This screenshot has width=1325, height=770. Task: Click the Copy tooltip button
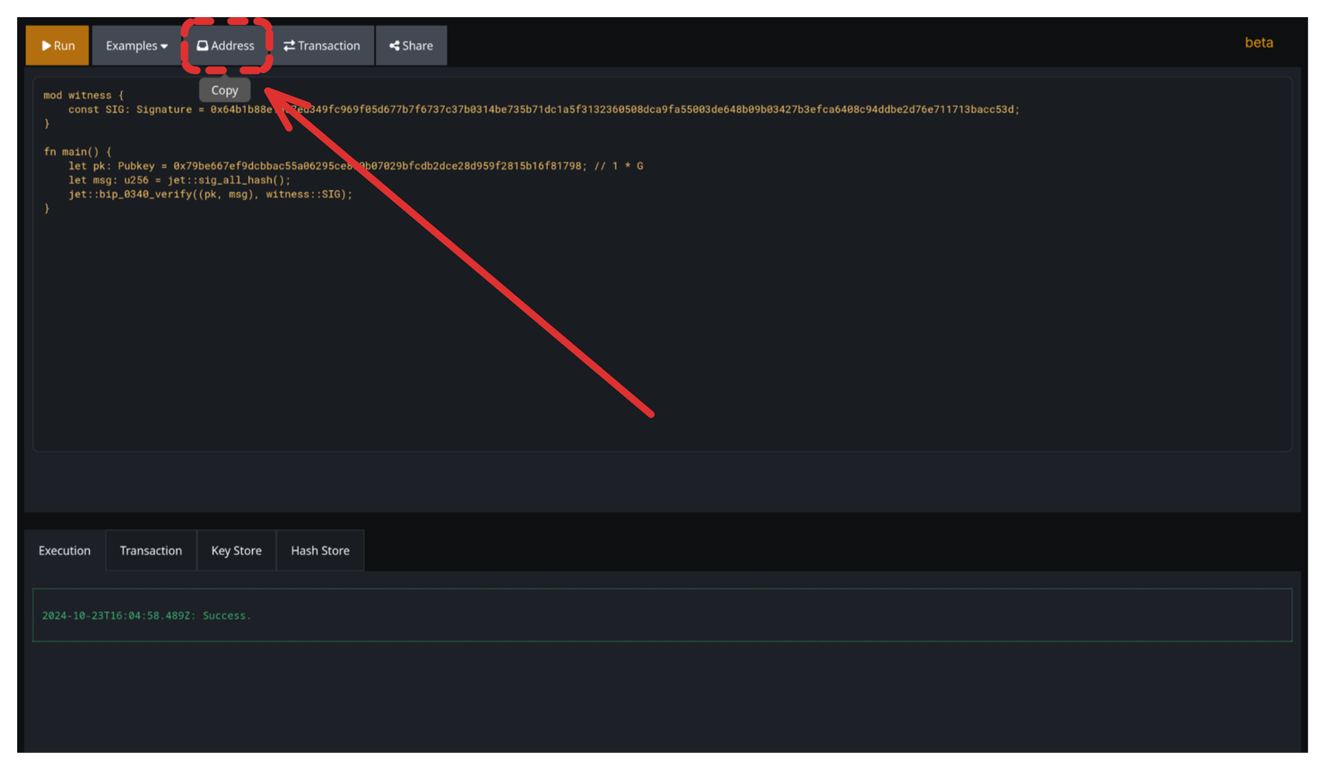[224, 90]
